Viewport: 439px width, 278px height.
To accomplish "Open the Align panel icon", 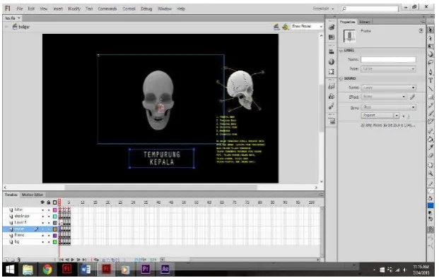I will pyautogui.click(x=332, y=52).
